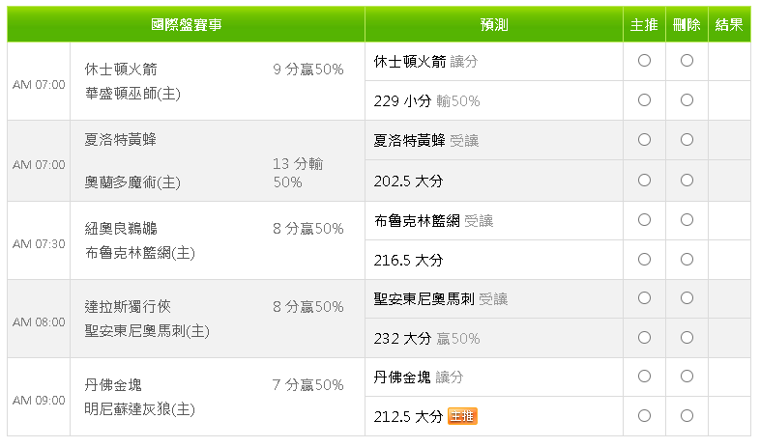This screenshot has width=760, height=447.
Task: Click 華盛頓巫師(主) team name
Action: click(x=132, y=94)
